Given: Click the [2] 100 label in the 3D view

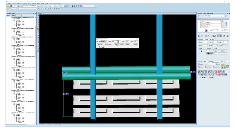Looking at the screenshot, I should [193, 72].
